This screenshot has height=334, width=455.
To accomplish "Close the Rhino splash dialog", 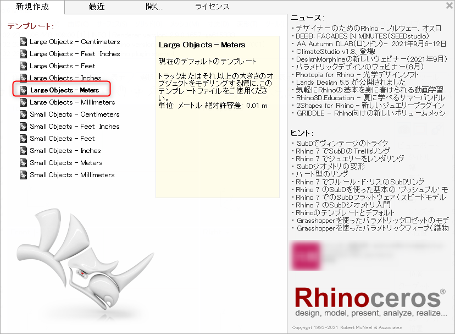I will (x=450, y=6).
